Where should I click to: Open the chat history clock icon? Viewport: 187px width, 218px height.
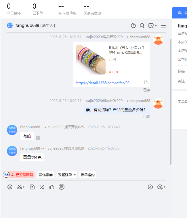(x=133, y=26)
